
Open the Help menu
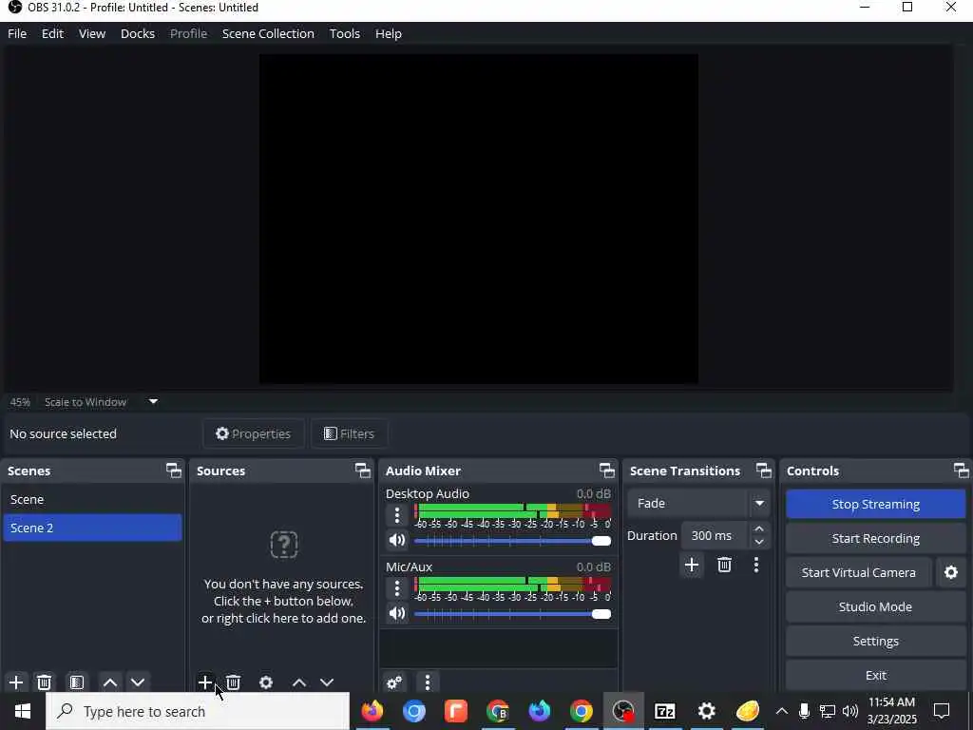(x=389, y=33)
